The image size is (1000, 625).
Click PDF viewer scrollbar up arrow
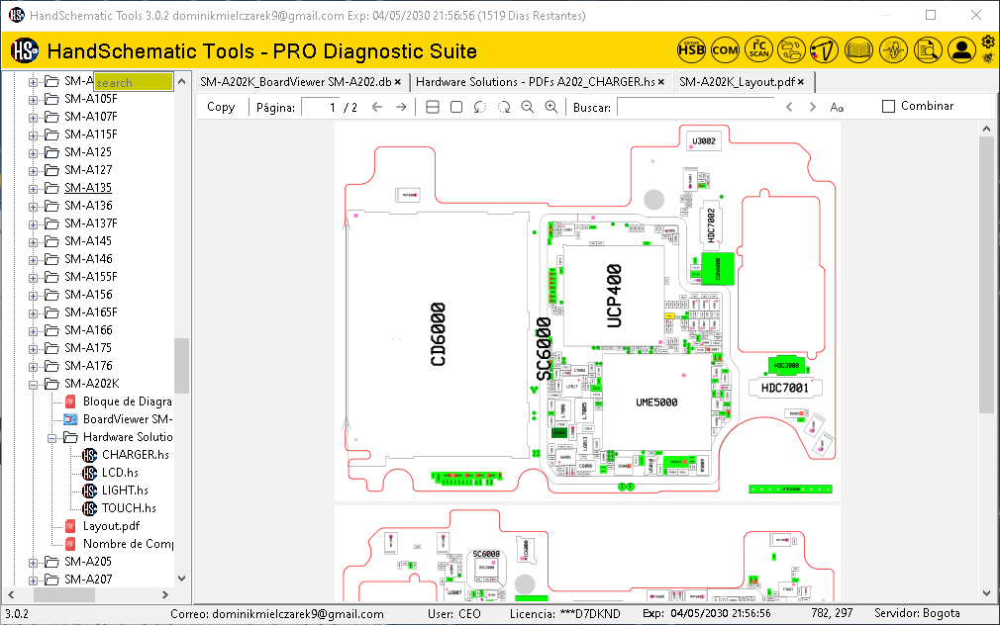(x=986, y=129)
